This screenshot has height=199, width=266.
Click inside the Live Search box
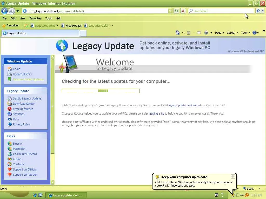click(x=221, y=11)
